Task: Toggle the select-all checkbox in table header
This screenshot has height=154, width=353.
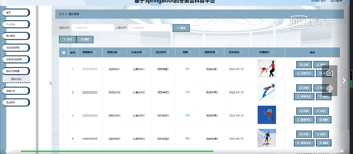Action: pos(64,52)
